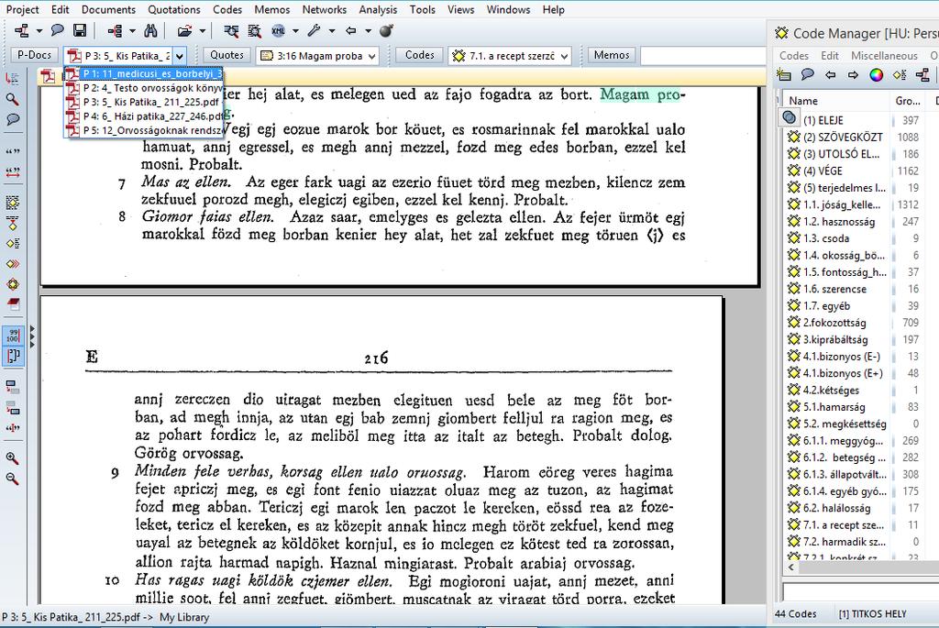The height and width of the screenshot is (628, 939).
Task: Toggle the paragraph margin sidebar button
Action: coord(13,356)
